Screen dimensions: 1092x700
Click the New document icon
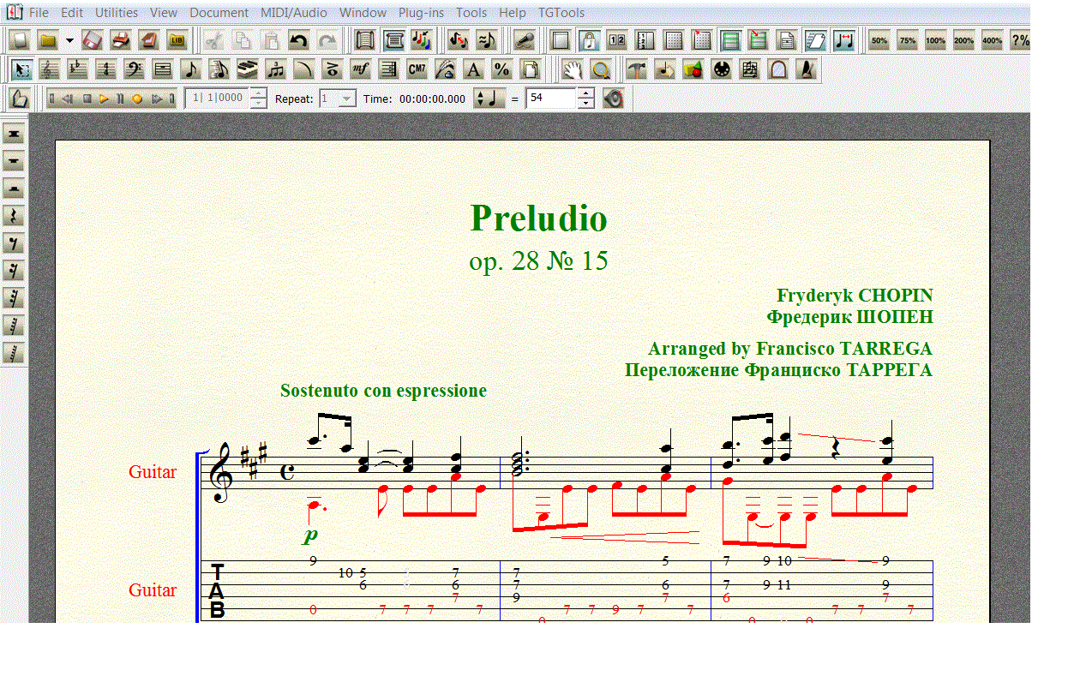coord(20,40)
